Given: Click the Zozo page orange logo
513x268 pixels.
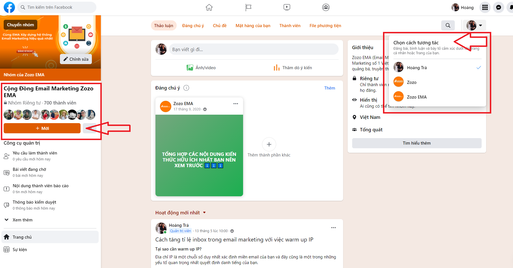Looking at the screenshot, I should click(x=399, y=82).
